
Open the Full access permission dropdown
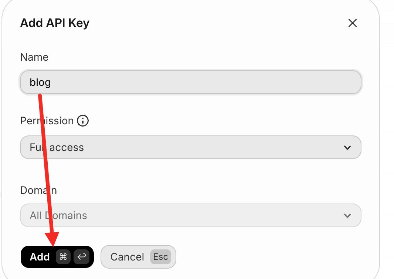(x=190, y=147)
